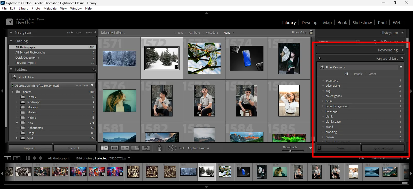Image resolution: width=413 pixels, height=189 pixels.
Task: Click second window display button 2
Action: pos(17,158)
